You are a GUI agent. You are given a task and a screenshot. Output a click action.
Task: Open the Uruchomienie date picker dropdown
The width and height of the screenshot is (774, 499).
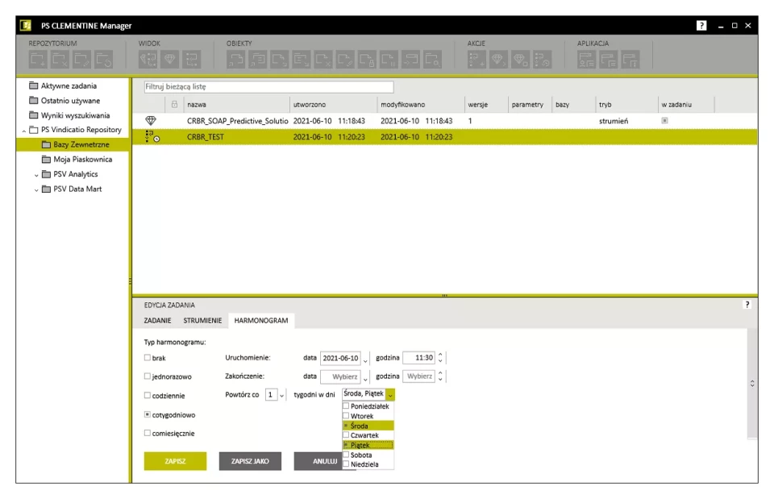[x=365, y=359]
